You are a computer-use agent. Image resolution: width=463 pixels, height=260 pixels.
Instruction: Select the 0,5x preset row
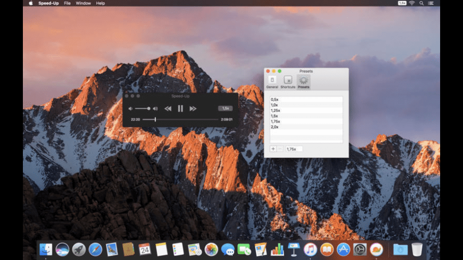306,100
